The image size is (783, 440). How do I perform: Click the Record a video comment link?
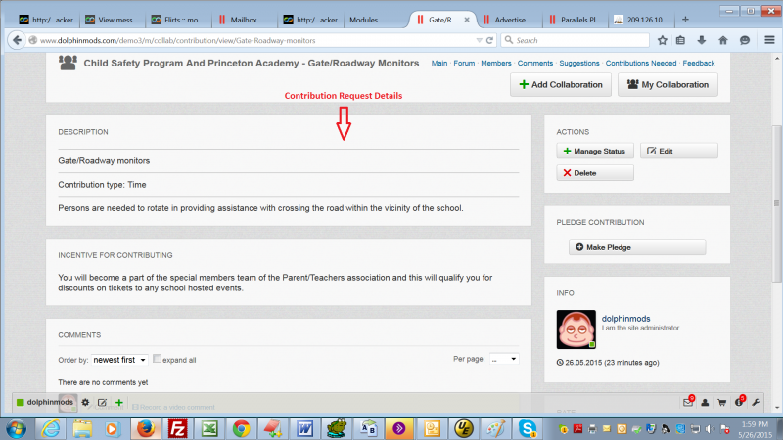pos(173,407)
